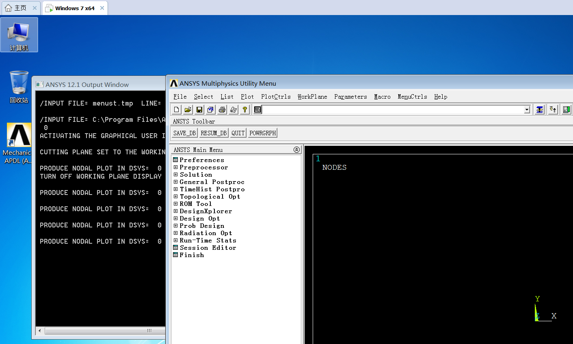The height and width of the screenshot is (344, 573).
Task: Click the Save Analysis floppy icon
Action: (x=199, y=109)
